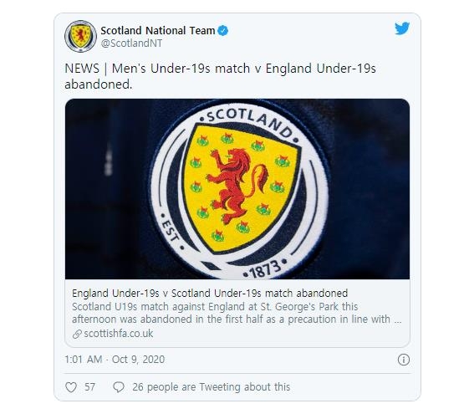This screenshot has height=414, width=464.
Task: Click the chain link icon beside scottishfa.co.uk
Action: 77,334
